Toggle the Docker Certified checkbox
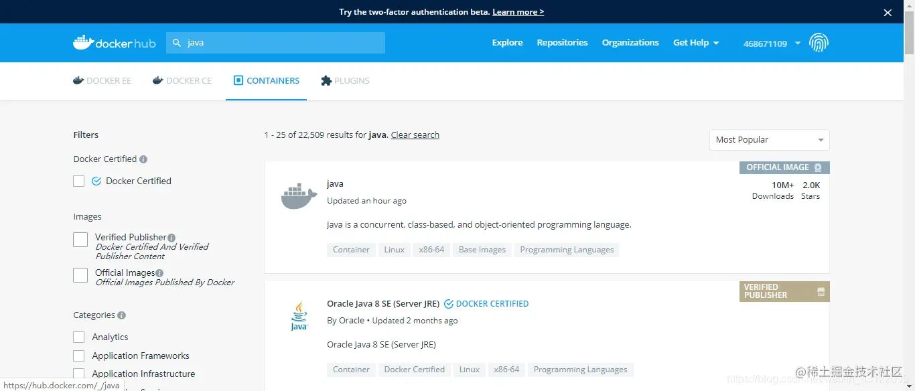Image resolution: width=915 pixels, height=391 pixels. click(x=79, y=181)
